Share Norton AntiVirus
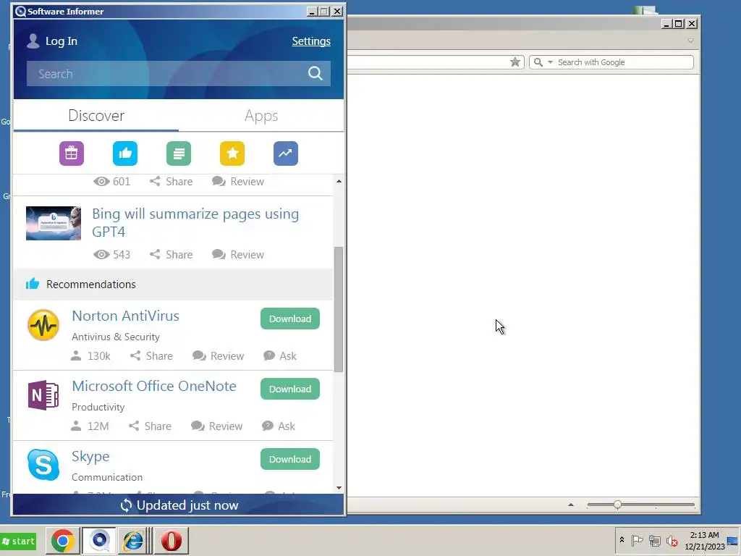The width and height of the screenshot is (741, 556). 151,356
